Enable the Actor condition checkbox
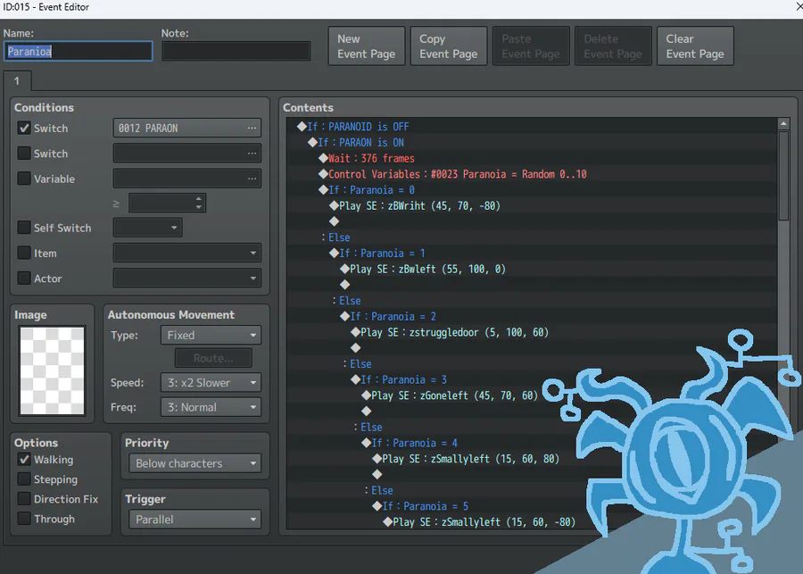 click(x=24, y=279)
